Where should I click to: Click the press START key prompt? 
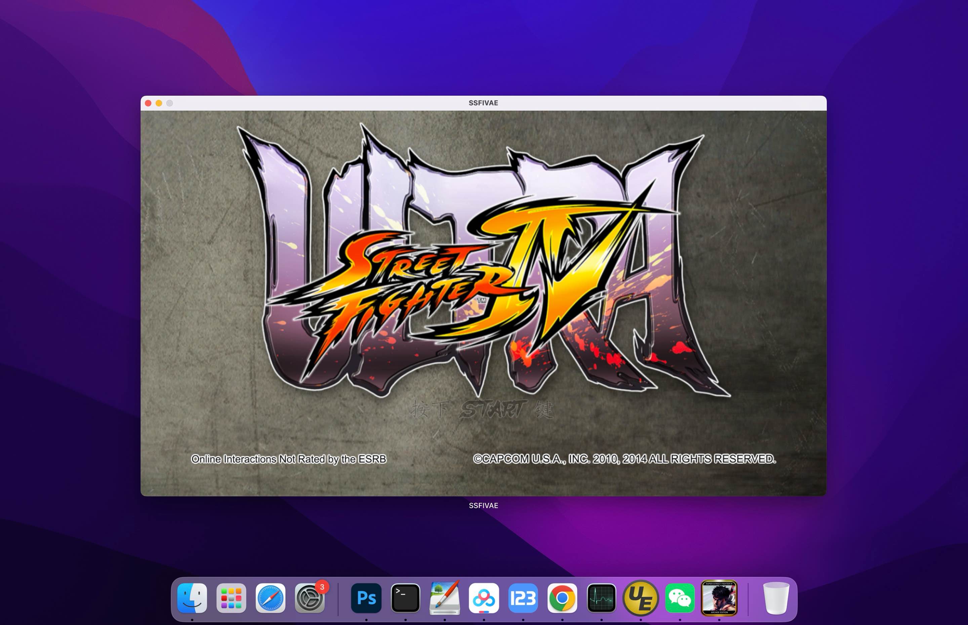(482, 409)
